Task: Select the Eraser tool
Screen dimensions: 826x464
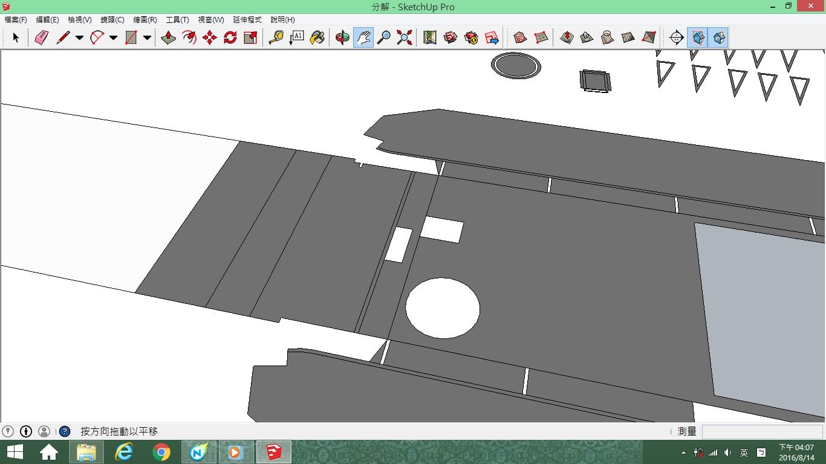Action: (41, 37)
